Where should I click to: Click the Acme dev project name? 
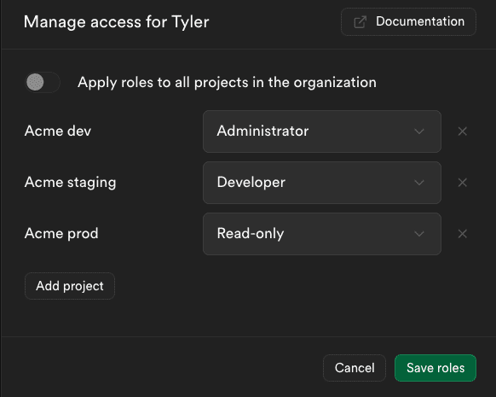(x=58, y=131)
